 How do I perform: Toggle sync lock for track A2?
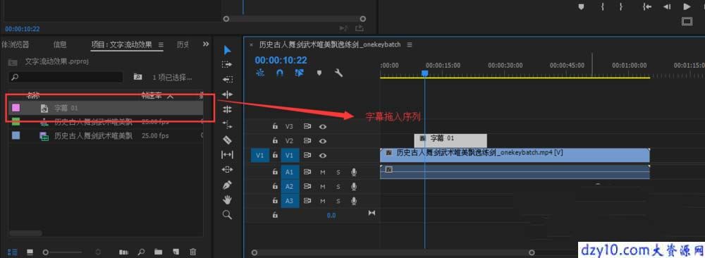click(x=307, y=186)
